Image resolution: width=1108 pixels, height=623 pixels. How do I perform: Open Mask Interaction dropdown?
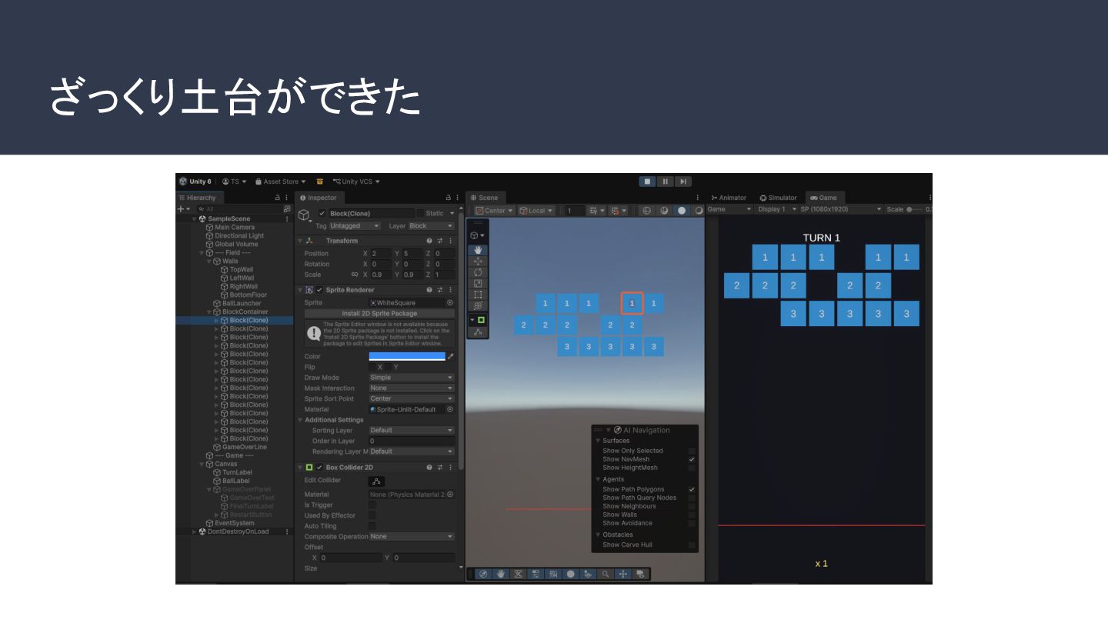(412, 388)
